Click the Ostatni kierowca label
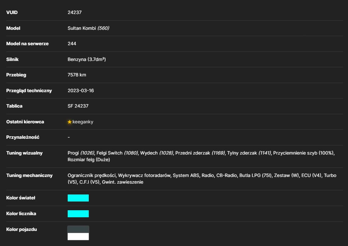Image resolution: width=348 pixels, height=246 pixels. pos(25,122)
